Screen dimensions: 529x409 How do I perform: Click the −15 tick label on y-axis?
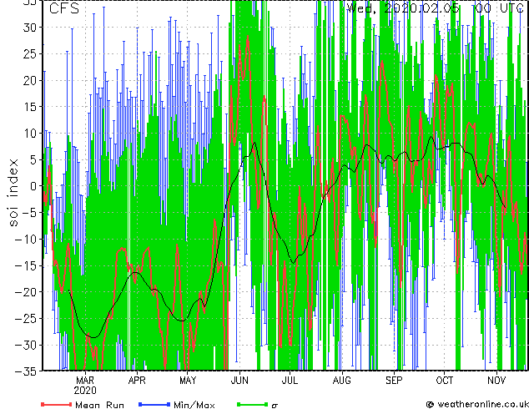click(26, 265)
